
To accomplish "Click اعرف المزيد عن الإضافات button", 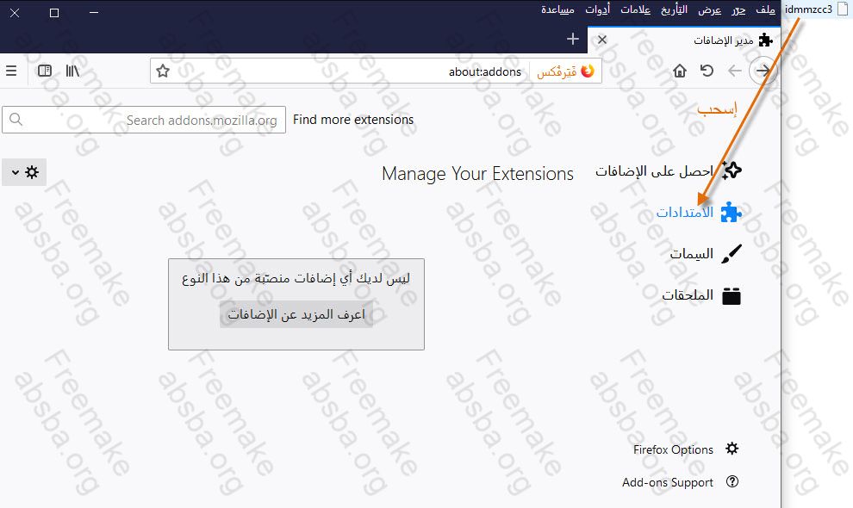I will (296, 314).
